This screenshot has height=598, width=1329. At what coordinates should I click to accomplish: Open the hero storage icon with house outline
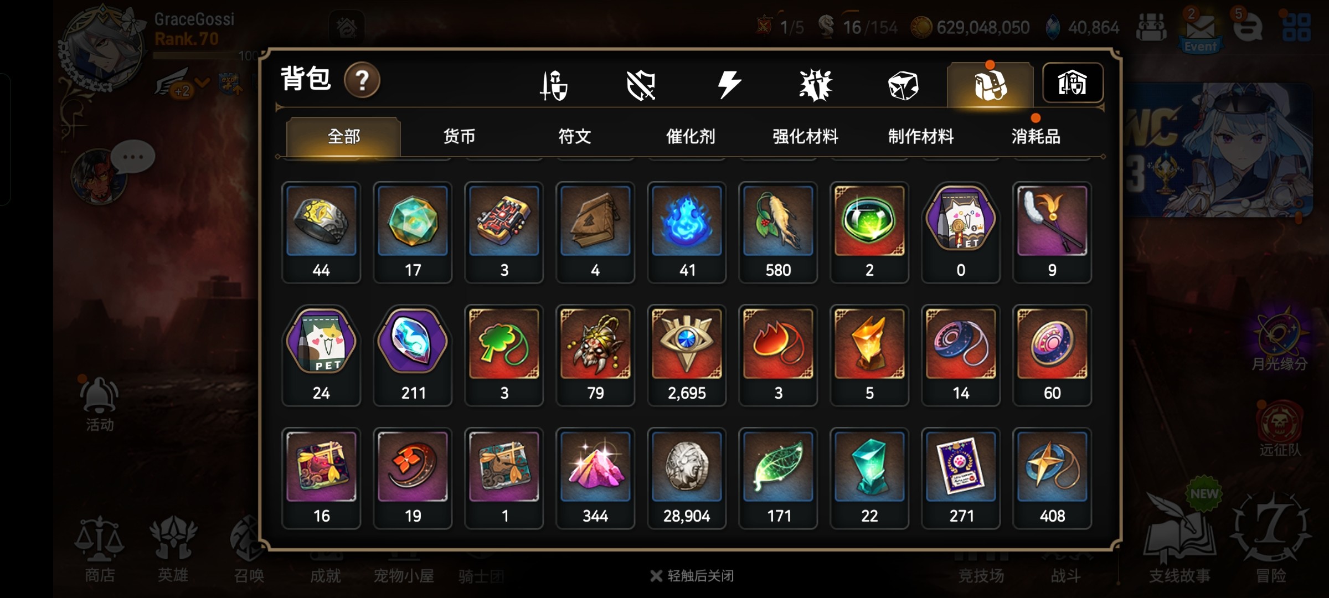1073,83
